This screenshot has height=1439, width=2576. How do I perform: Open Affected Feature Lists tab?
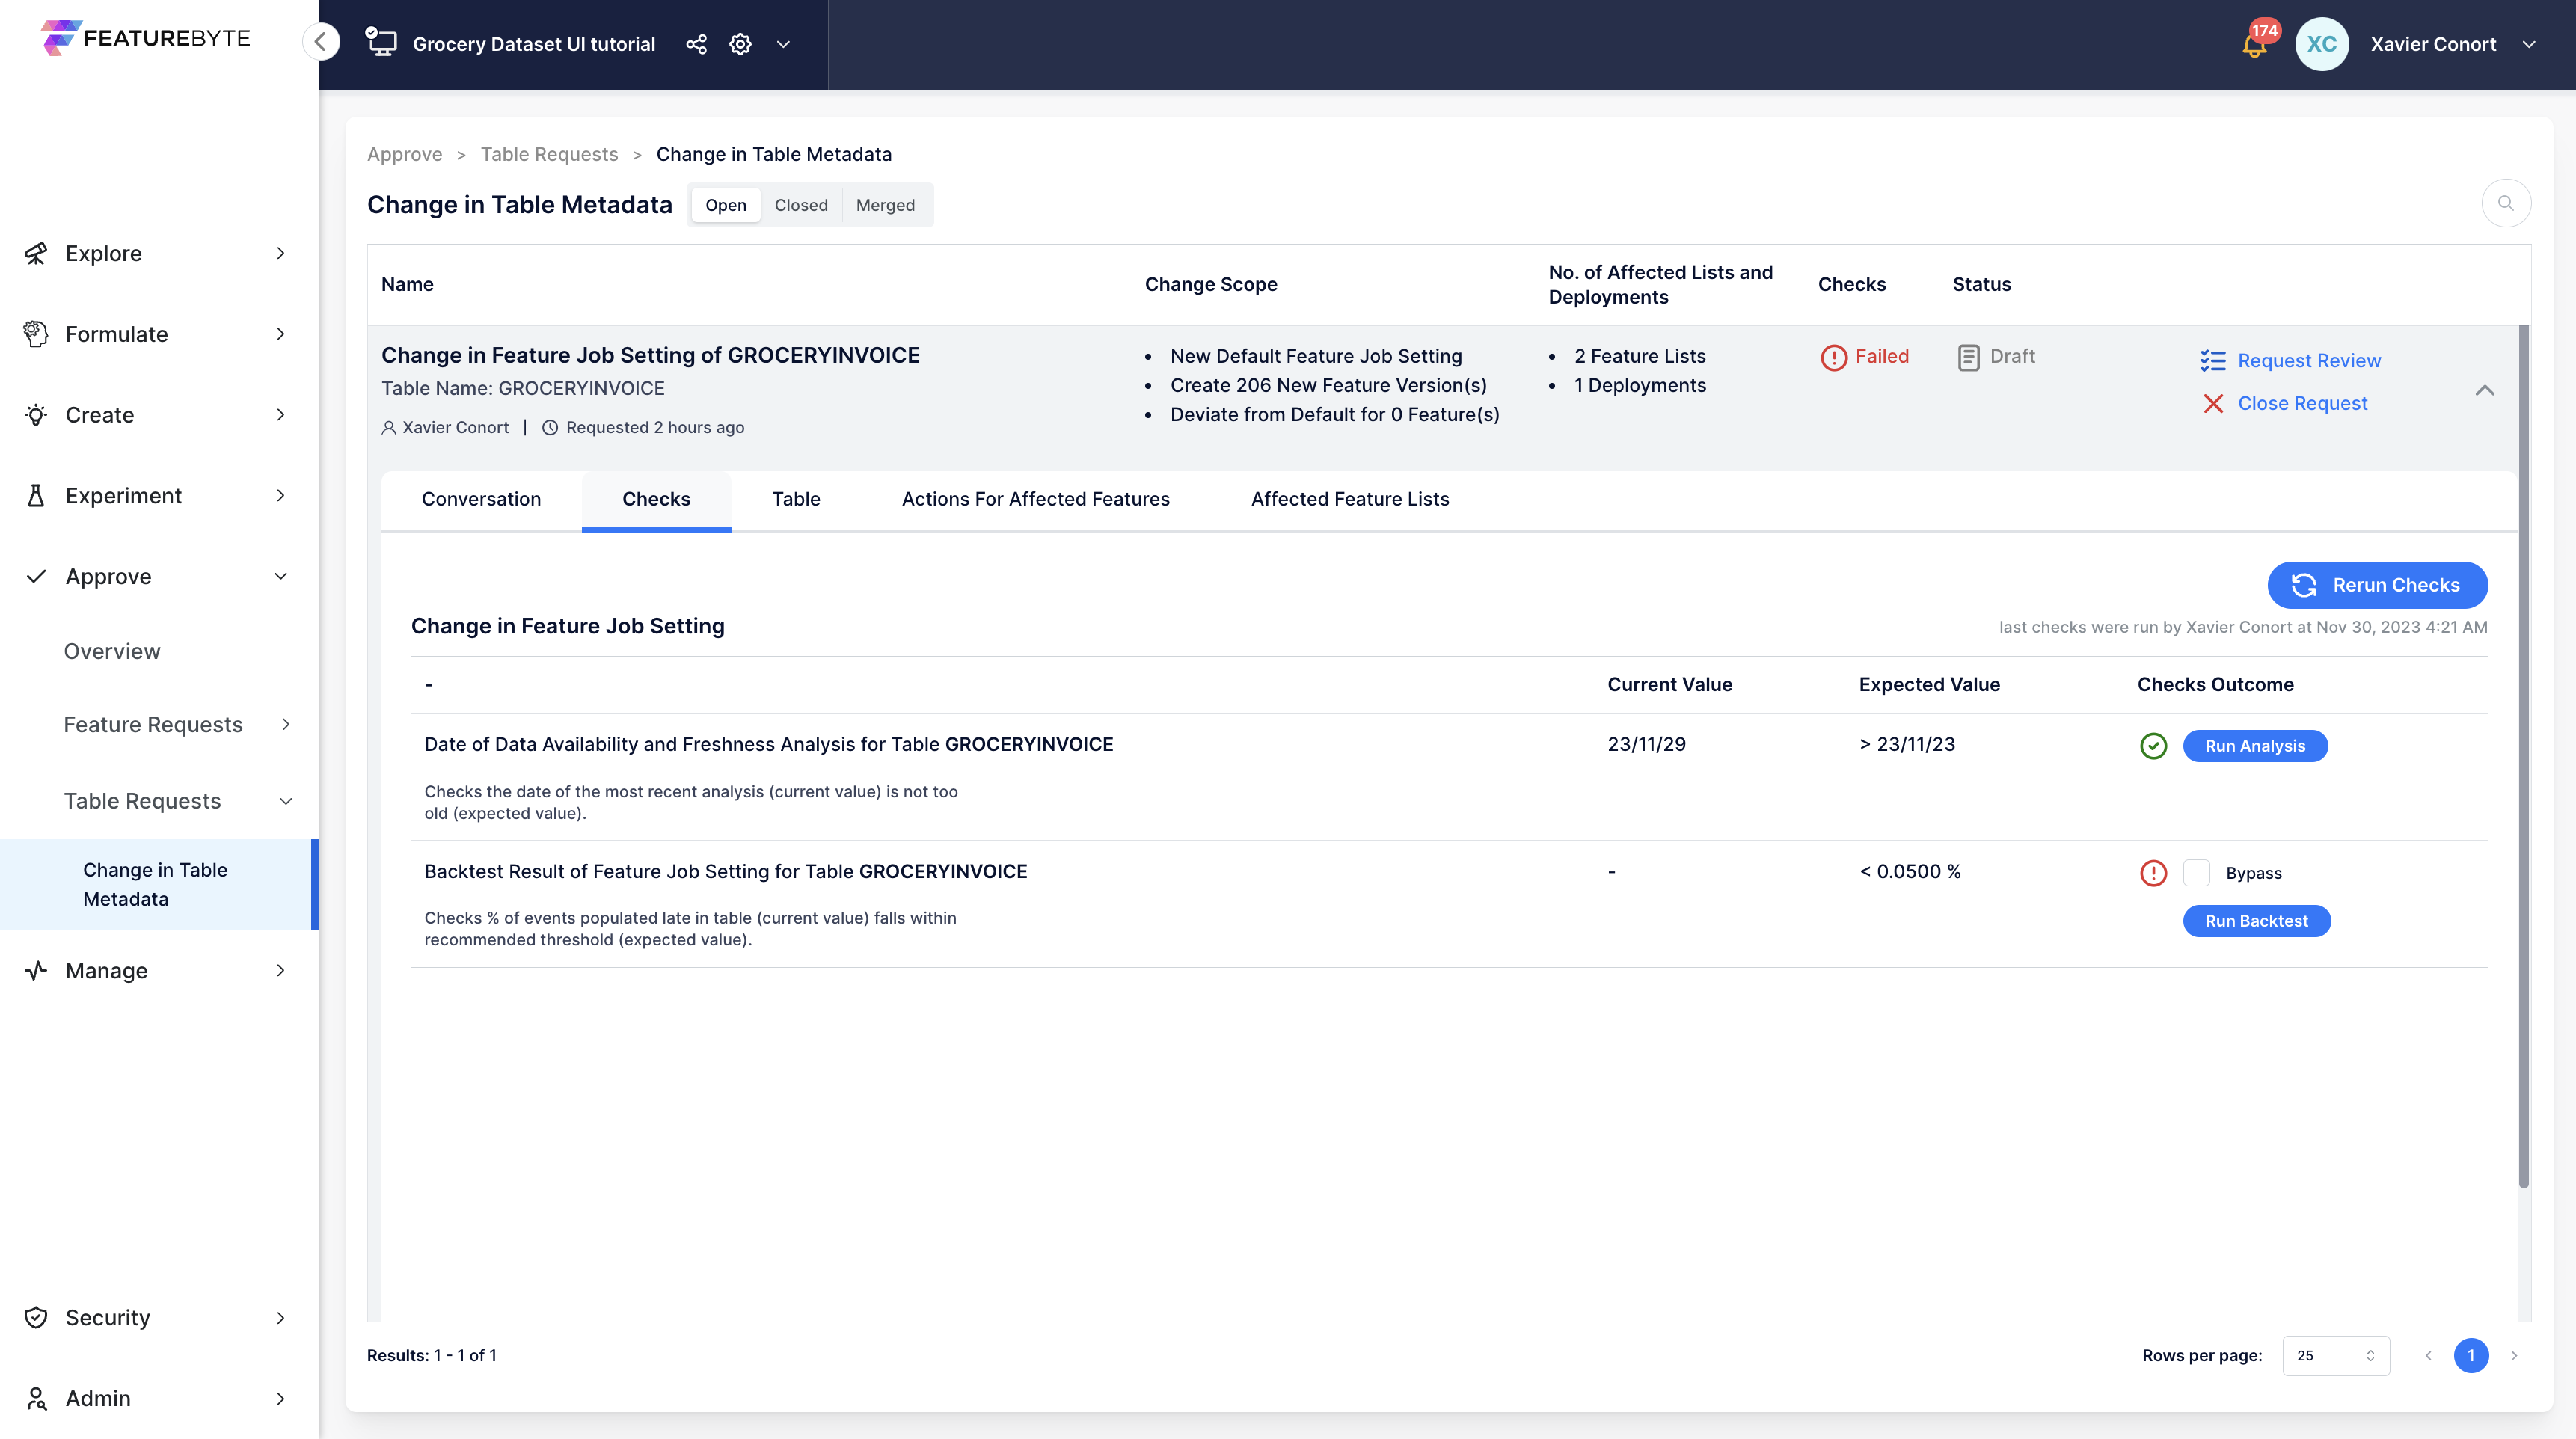[1350, 499]
